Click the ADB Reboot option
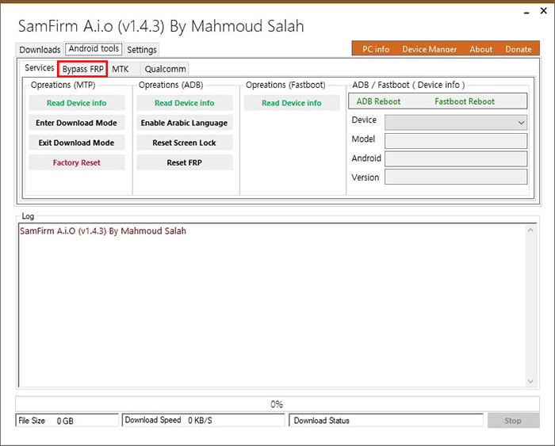555x446 pixels. click(378, 101)
